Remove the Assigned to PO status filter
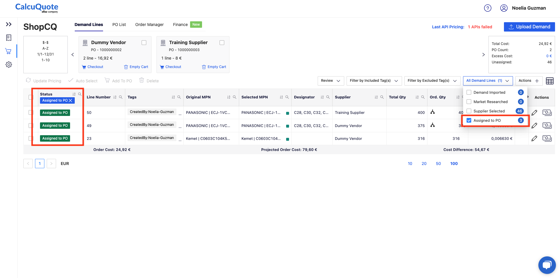The image size is (560, 278). pos(70,100)
